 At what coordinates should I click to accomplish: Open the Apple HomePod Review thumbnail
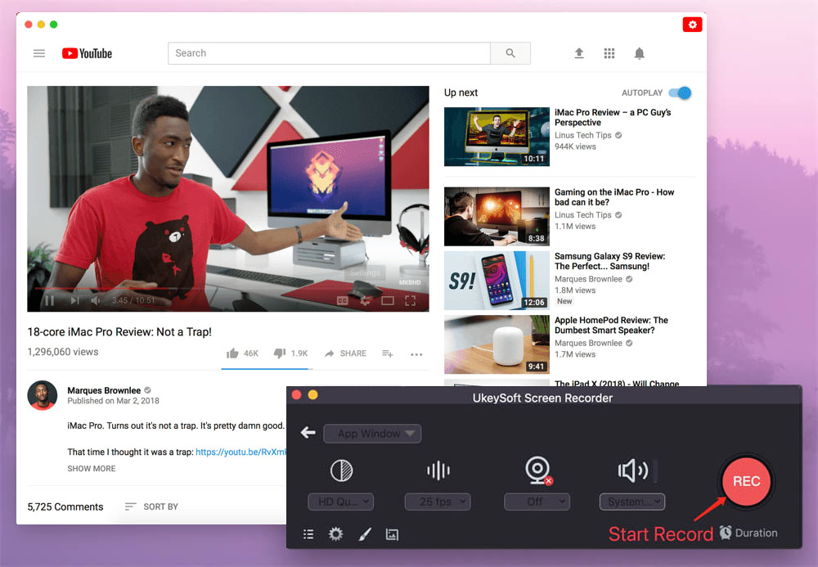coord(497,344)
